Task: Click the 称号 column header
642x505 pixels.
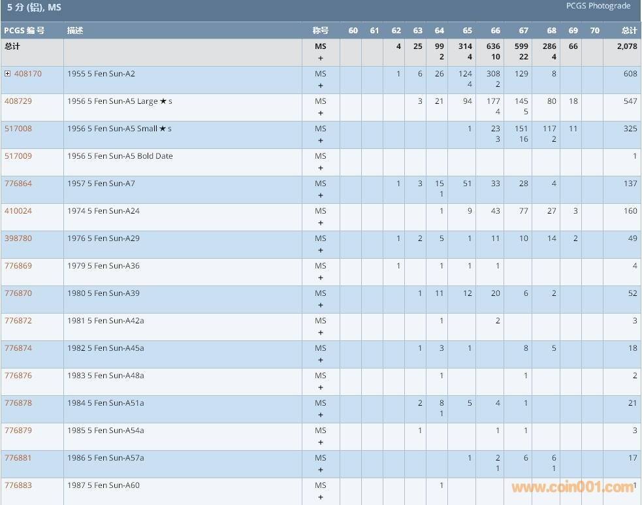Action: pos(320,31)
